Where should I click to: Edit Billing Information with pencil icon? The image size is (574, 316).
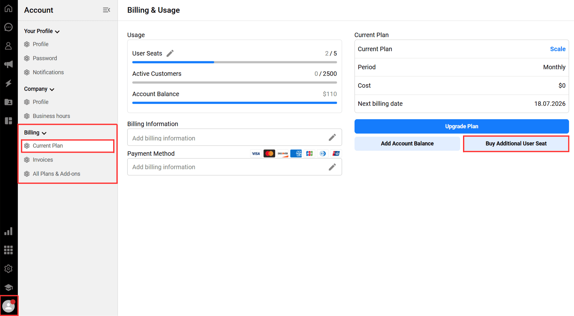click(332, 137)
